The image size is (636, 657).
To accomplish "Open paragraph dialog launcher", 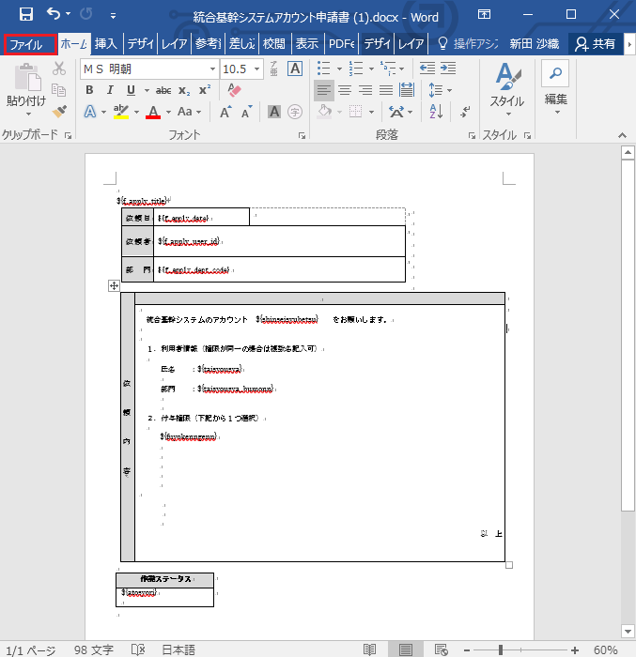I will (x=472, y=135).
